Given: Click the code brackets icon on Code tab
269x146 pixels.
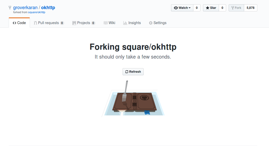Looking at the screenshot, I should pyautogui.click(x=15, y=23).
